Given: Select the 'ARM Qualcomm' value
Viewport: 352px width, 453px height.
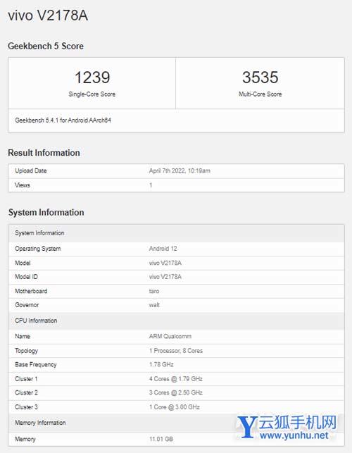Looking at the screenshot, I should point(170,336).
